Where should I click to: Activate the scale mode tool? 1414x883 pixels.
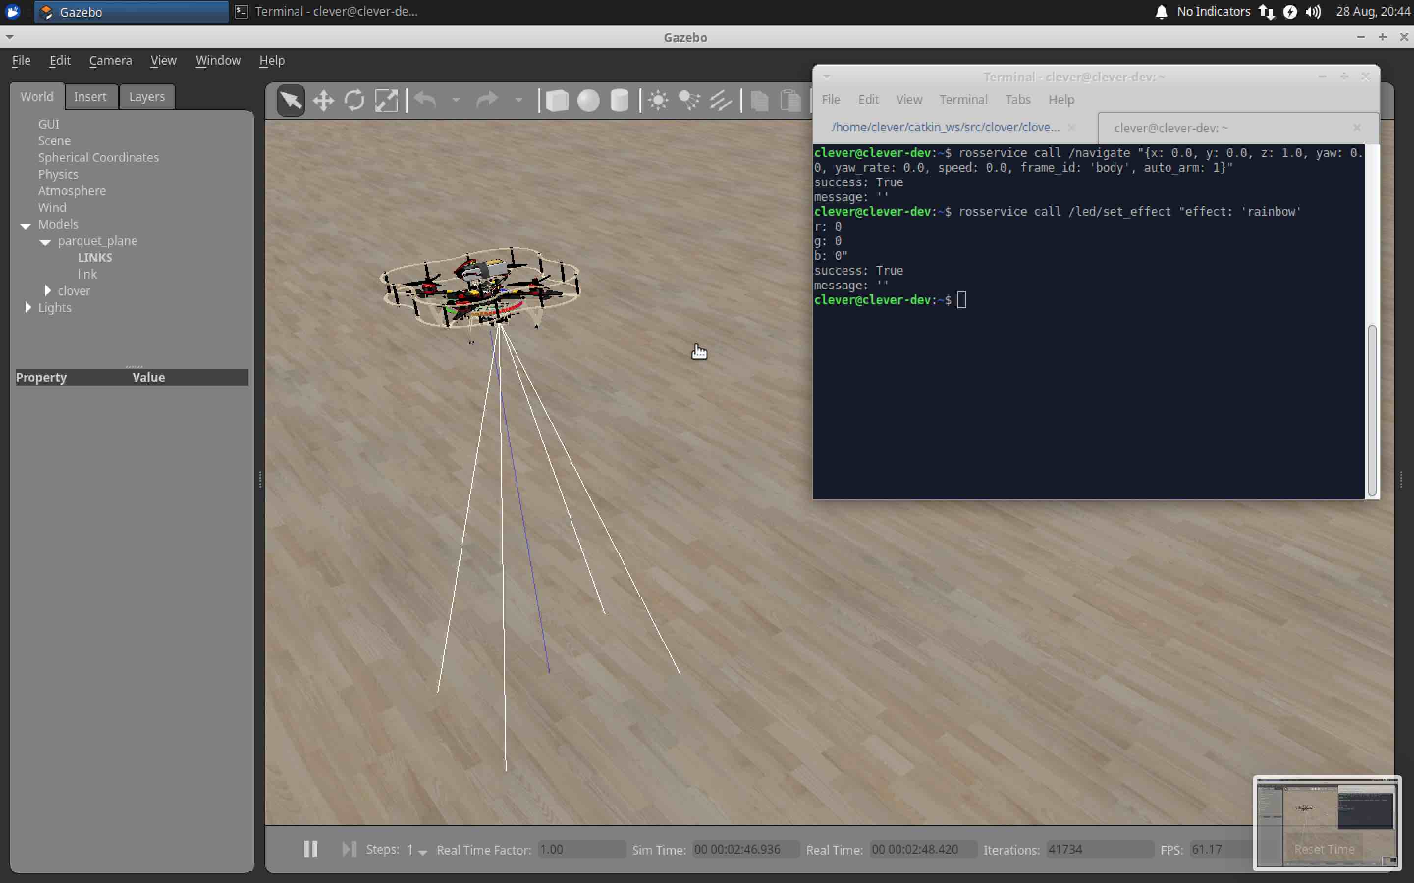385,101
